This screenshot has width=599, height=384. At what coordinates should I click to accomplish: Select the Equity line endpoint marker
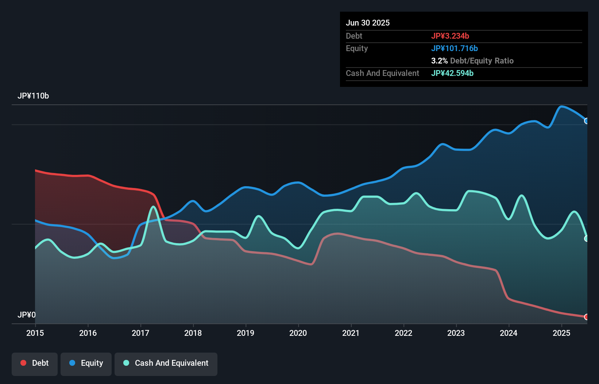click(x=586, y=120)
